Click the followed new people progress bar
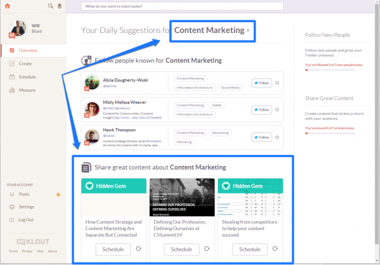 tap(330, 70)
